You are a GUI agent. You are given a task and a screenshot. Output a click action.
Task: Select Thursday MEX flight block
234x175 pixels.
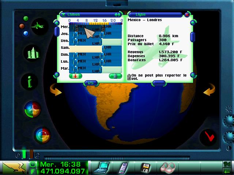[x=88, y=35]
